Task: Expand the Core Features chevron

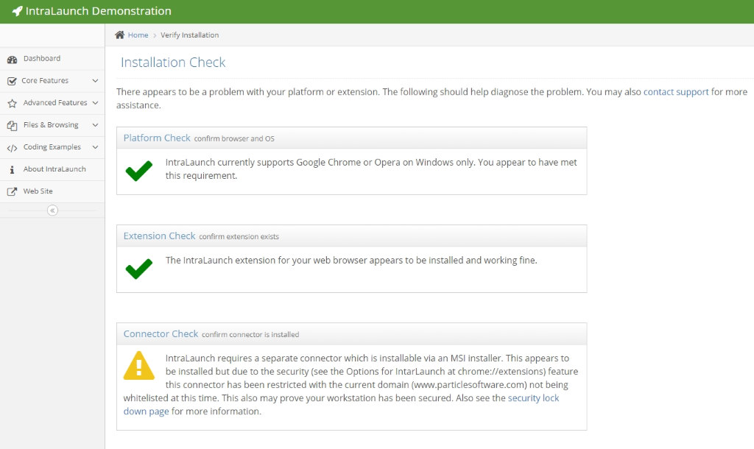Action: point(95,81)
